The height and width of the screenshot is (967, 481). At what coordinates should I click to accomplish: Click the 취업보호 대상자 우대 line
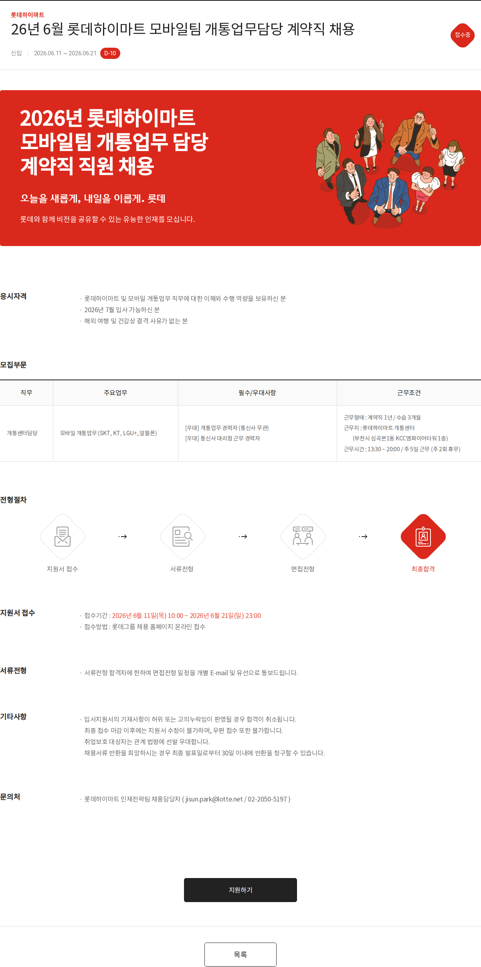coord(147,742)
